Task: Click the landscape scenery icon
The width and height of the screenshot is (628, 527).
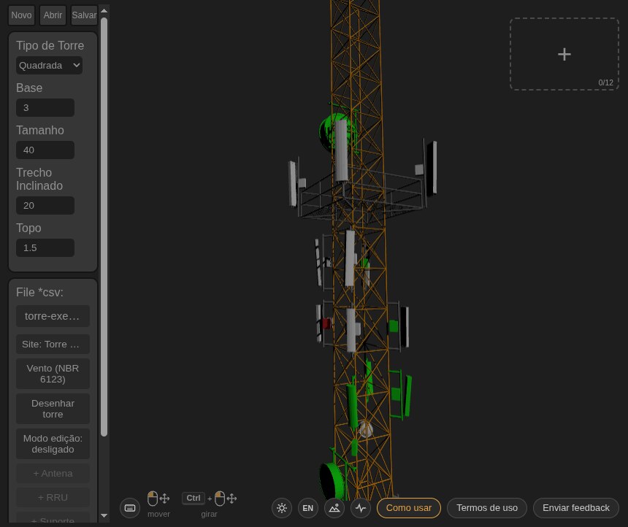Action: pos(334,508)
